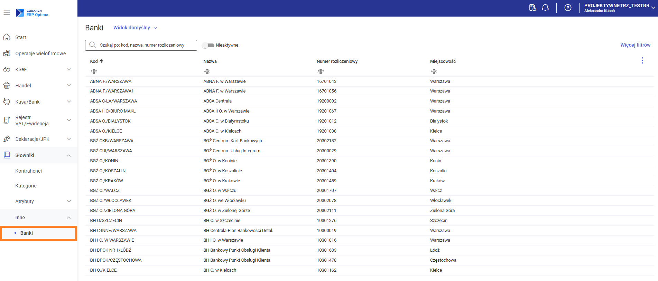Sort by the Kod column header
Viewport: 658px width, 281px height.
point(96,61)
